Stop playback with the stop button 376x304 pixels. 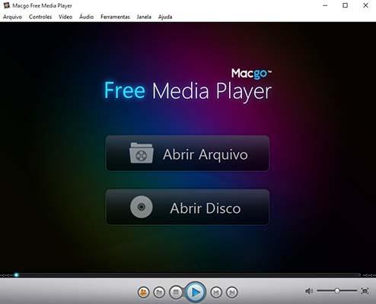(x=176, y=293)
